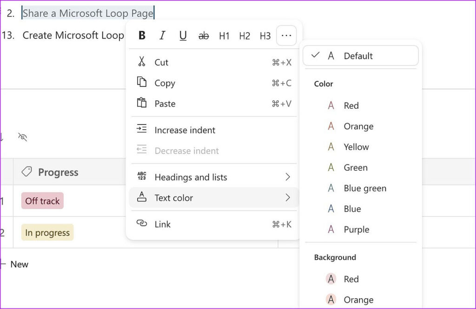Apply italic formatting
476x309 pixels.
click(162, 35)
